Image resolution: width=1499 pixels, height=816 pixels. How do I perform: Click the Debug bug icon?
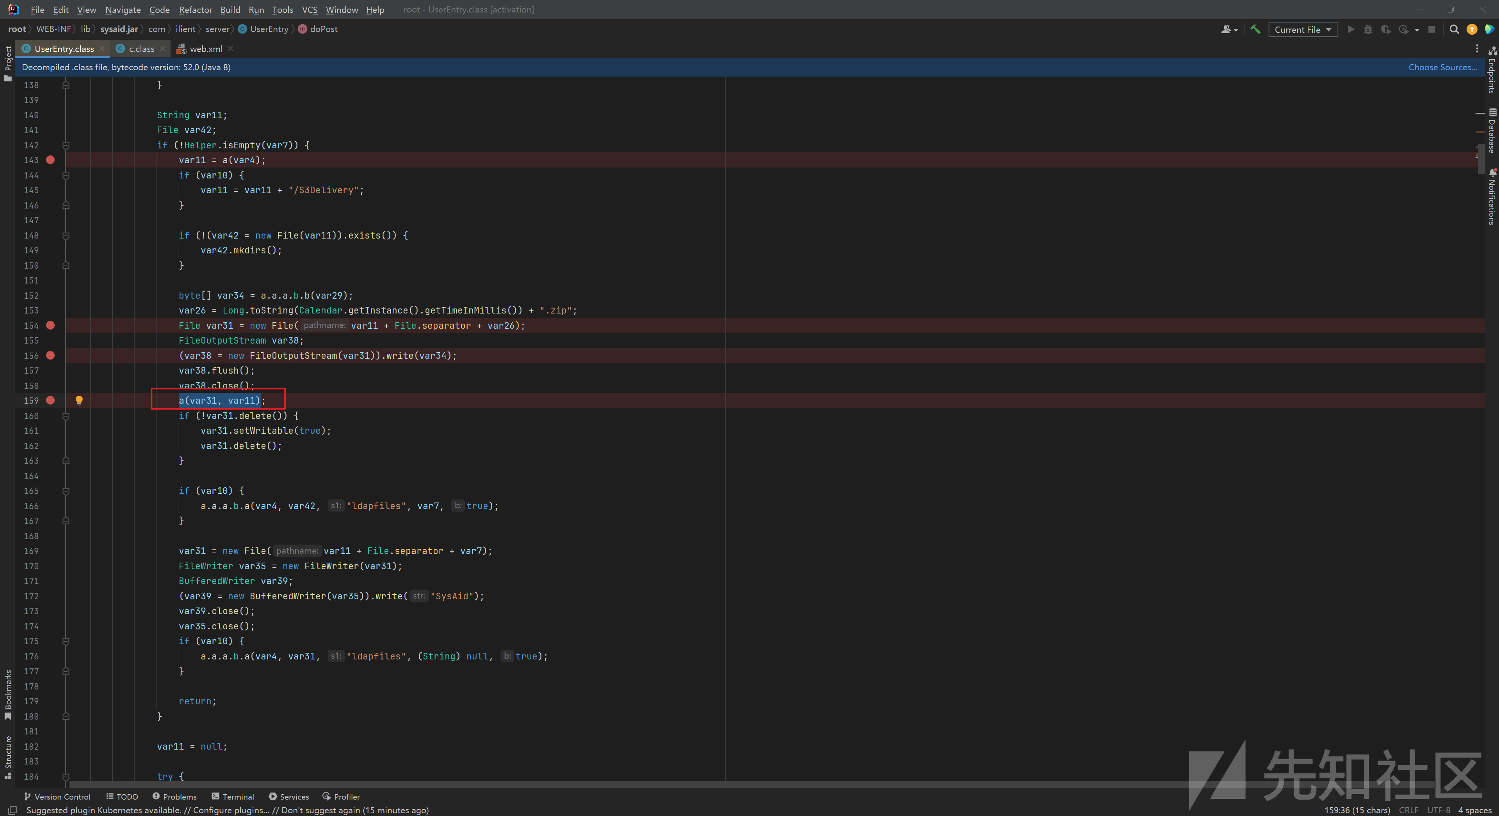1368,29
